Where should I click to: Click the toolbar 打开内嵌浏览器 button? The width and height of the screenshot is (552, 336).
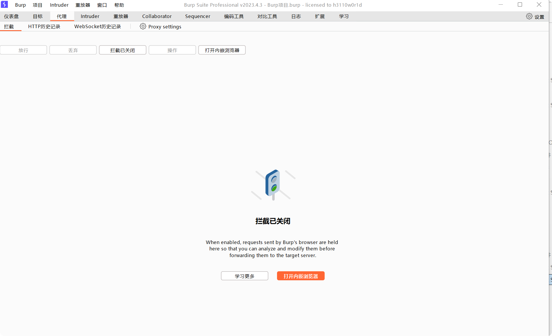pyautogui.click(x=222, y=50)
